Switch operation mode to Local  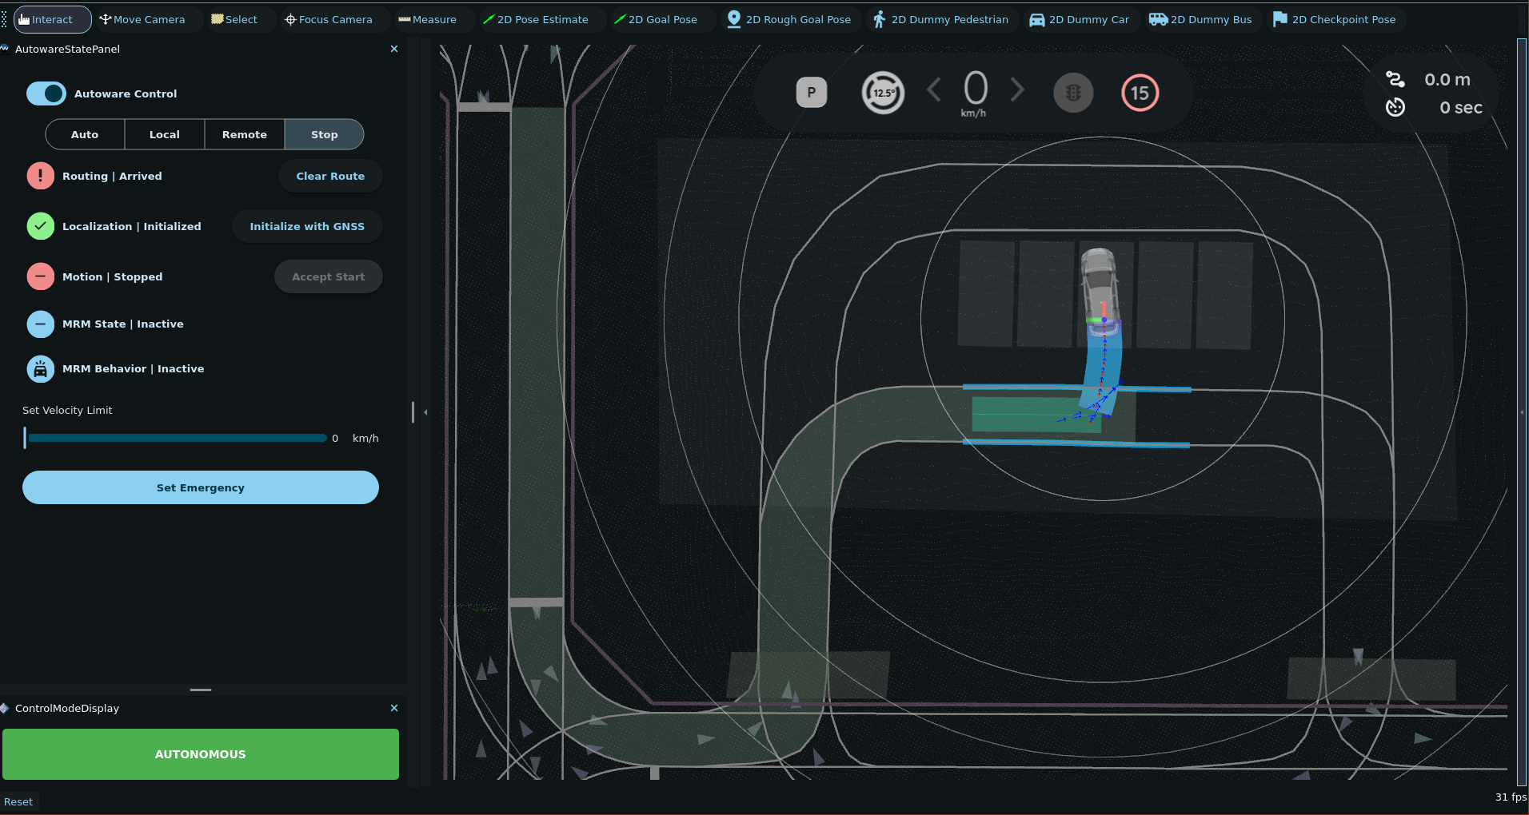point(165,134)
